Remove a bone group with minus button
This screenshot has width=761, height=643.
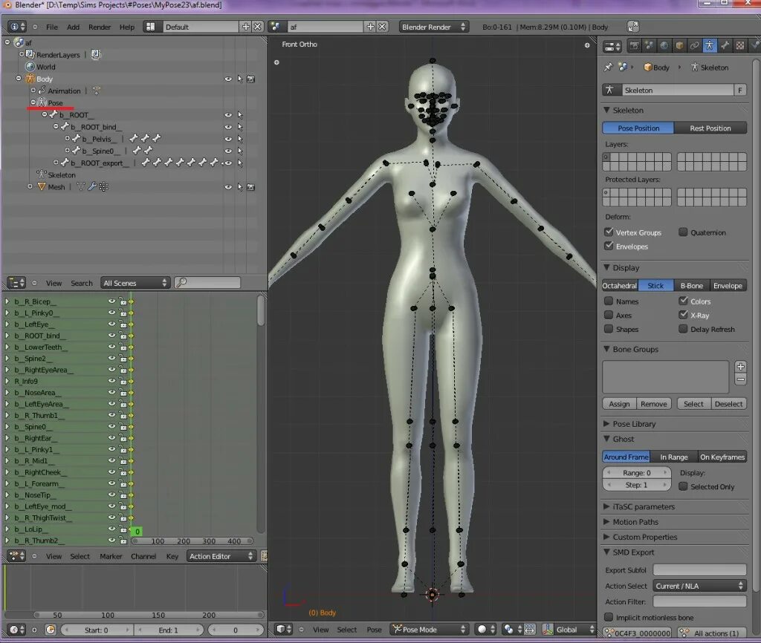pyautogui.click(x=740, y=379)
